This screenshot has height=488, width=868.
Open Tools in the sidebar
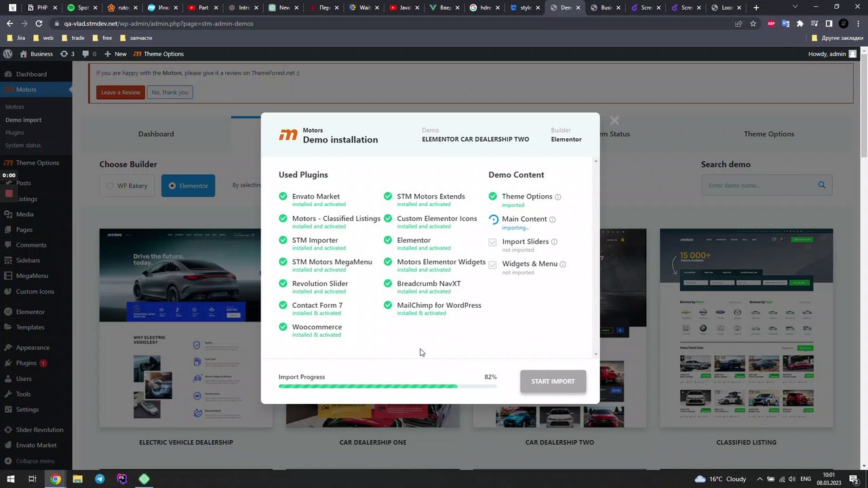point(24,394)
